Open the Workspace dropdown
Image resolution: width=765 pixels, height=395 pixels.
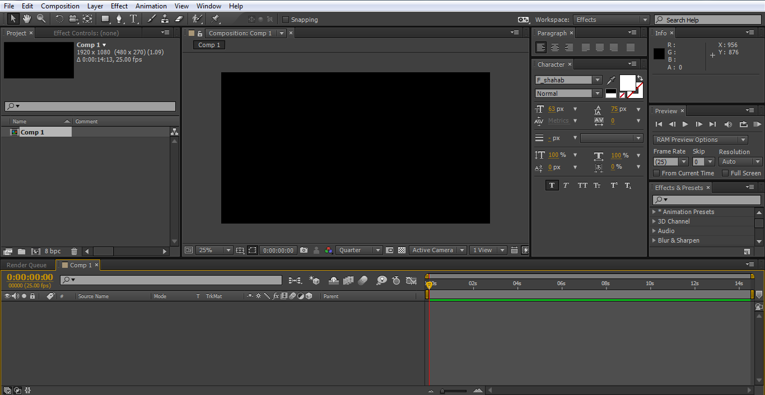[612, 20]
